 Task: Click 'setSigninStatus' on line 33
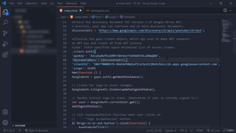[84, 106]
